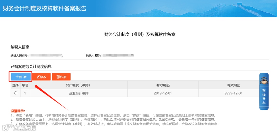Click the 企业会计准则 table cell
The height and width of the screenshot is (133, 277).
point(79,93)
